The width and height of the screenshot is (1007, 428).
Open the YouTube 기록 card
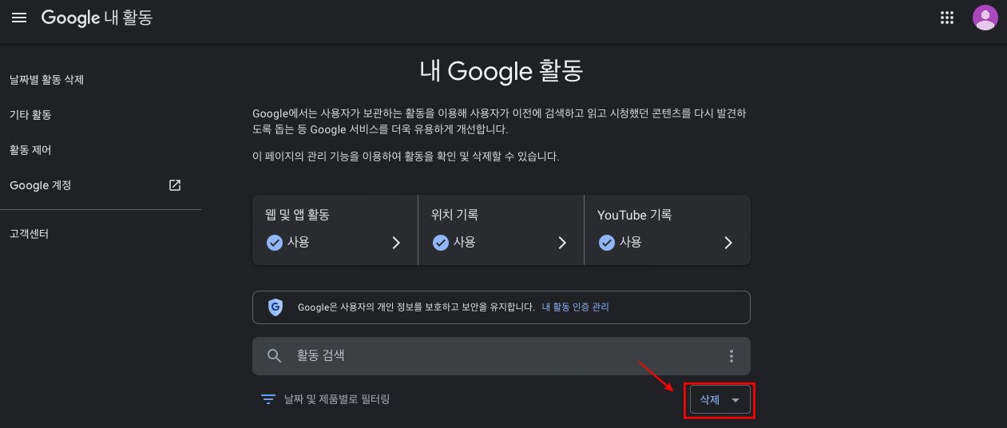pyautogui.click(x=667, y=230)
